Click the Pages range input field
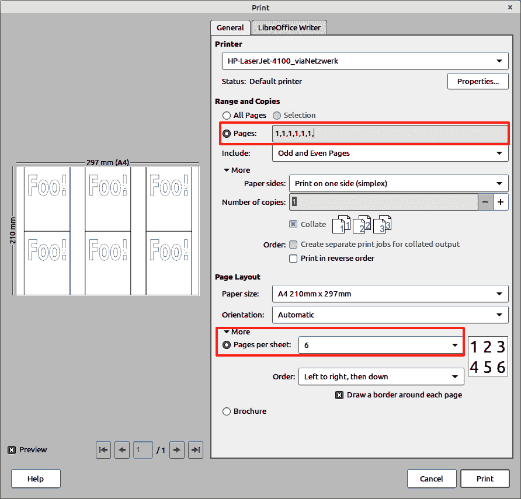The width and height of the screenshot is (521, 499). click(390, 133)
